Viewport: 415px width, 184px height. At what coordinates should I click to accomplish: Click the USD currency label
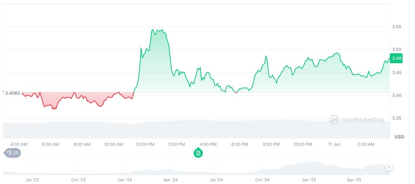(x=399, y=137)
